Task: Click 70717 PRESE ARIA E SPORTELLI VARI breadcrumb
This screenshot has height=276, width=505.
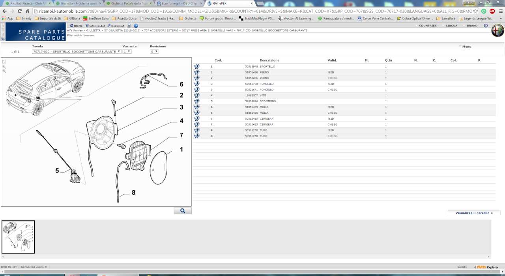Action: coord(208,30)
